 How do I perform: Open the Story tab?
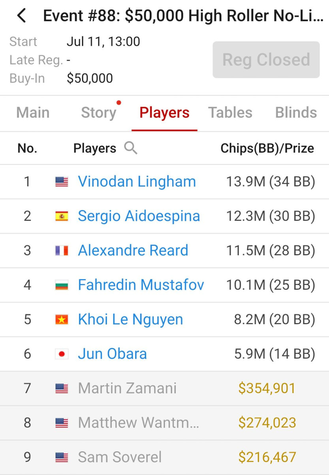click(99, 113)
